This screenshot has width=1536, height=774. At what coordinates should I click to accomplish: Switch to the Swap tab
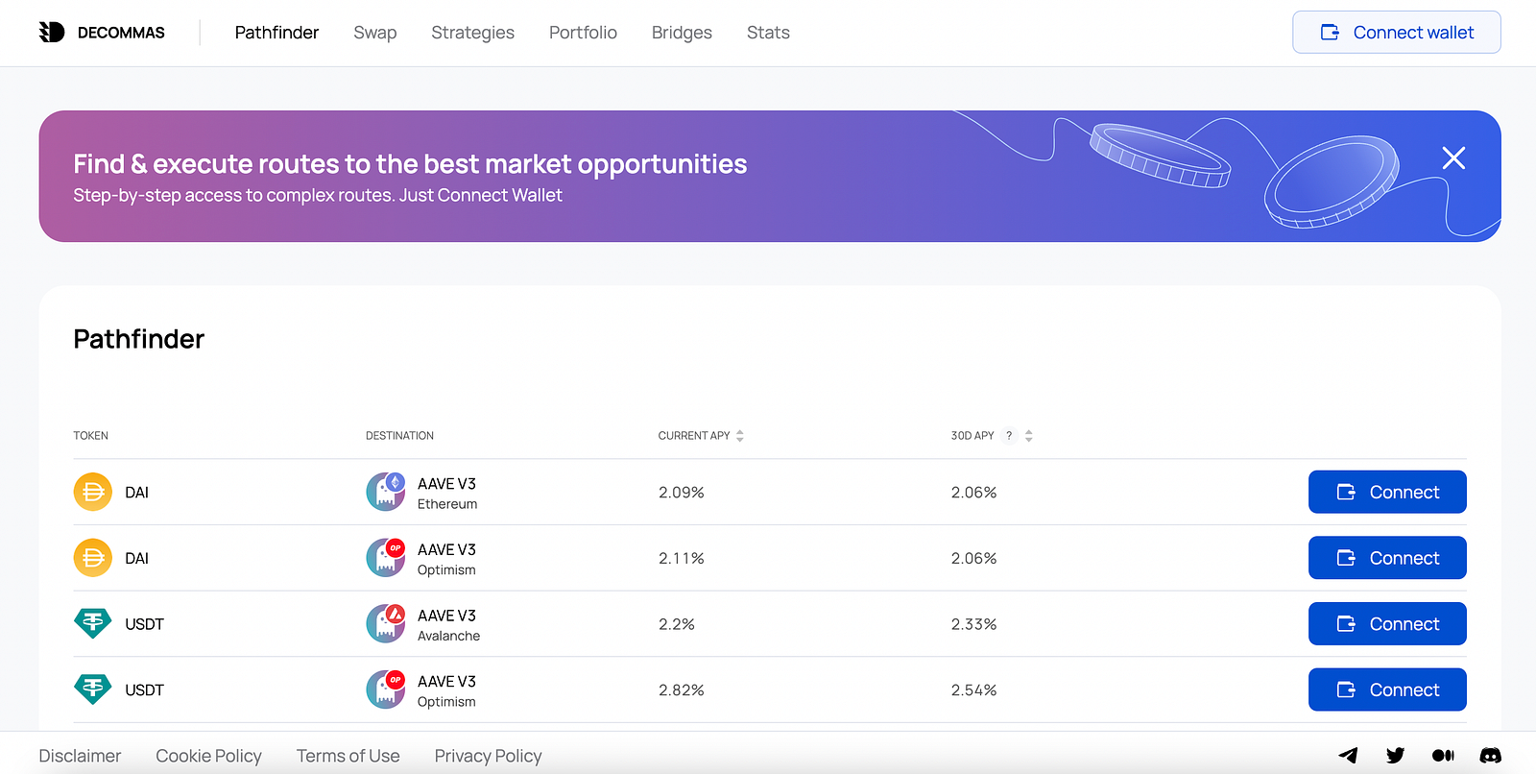[374, 33]
